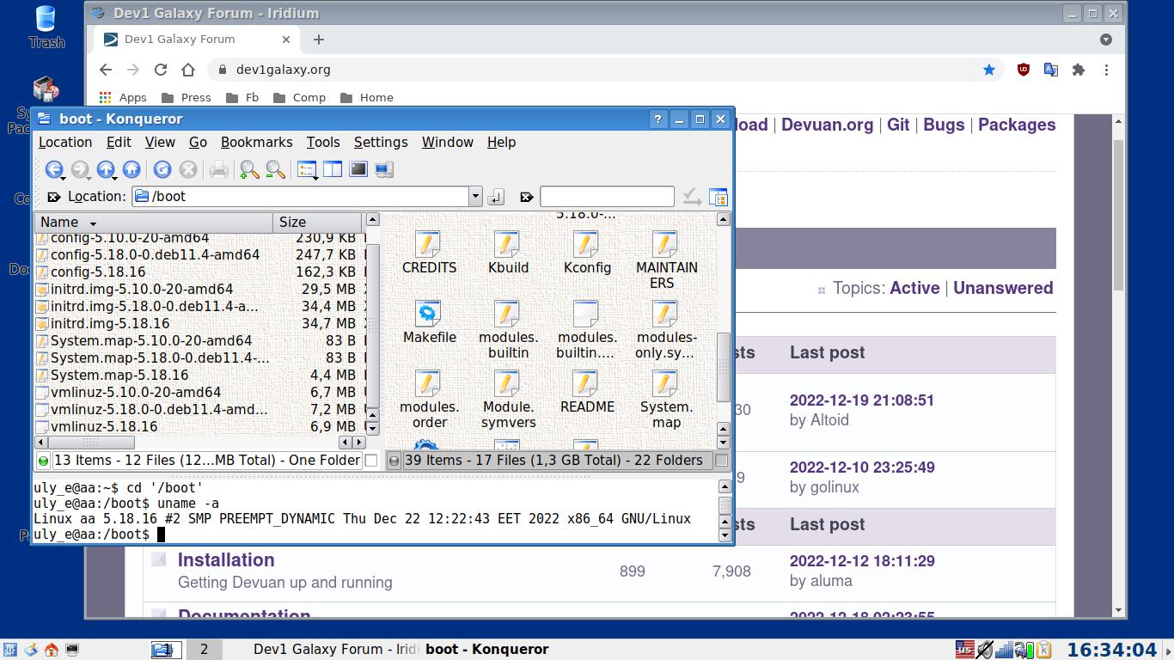The width and height of the screenshot is (1174, 660).
Task: Click the zoom out magnifier icon
Action: [x=275, y=169]
